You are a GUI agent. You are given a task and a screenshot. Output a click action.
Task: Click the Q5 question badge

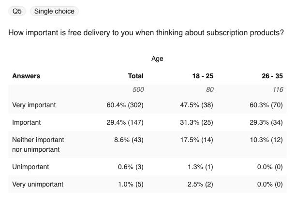click(x=17, y=11)
